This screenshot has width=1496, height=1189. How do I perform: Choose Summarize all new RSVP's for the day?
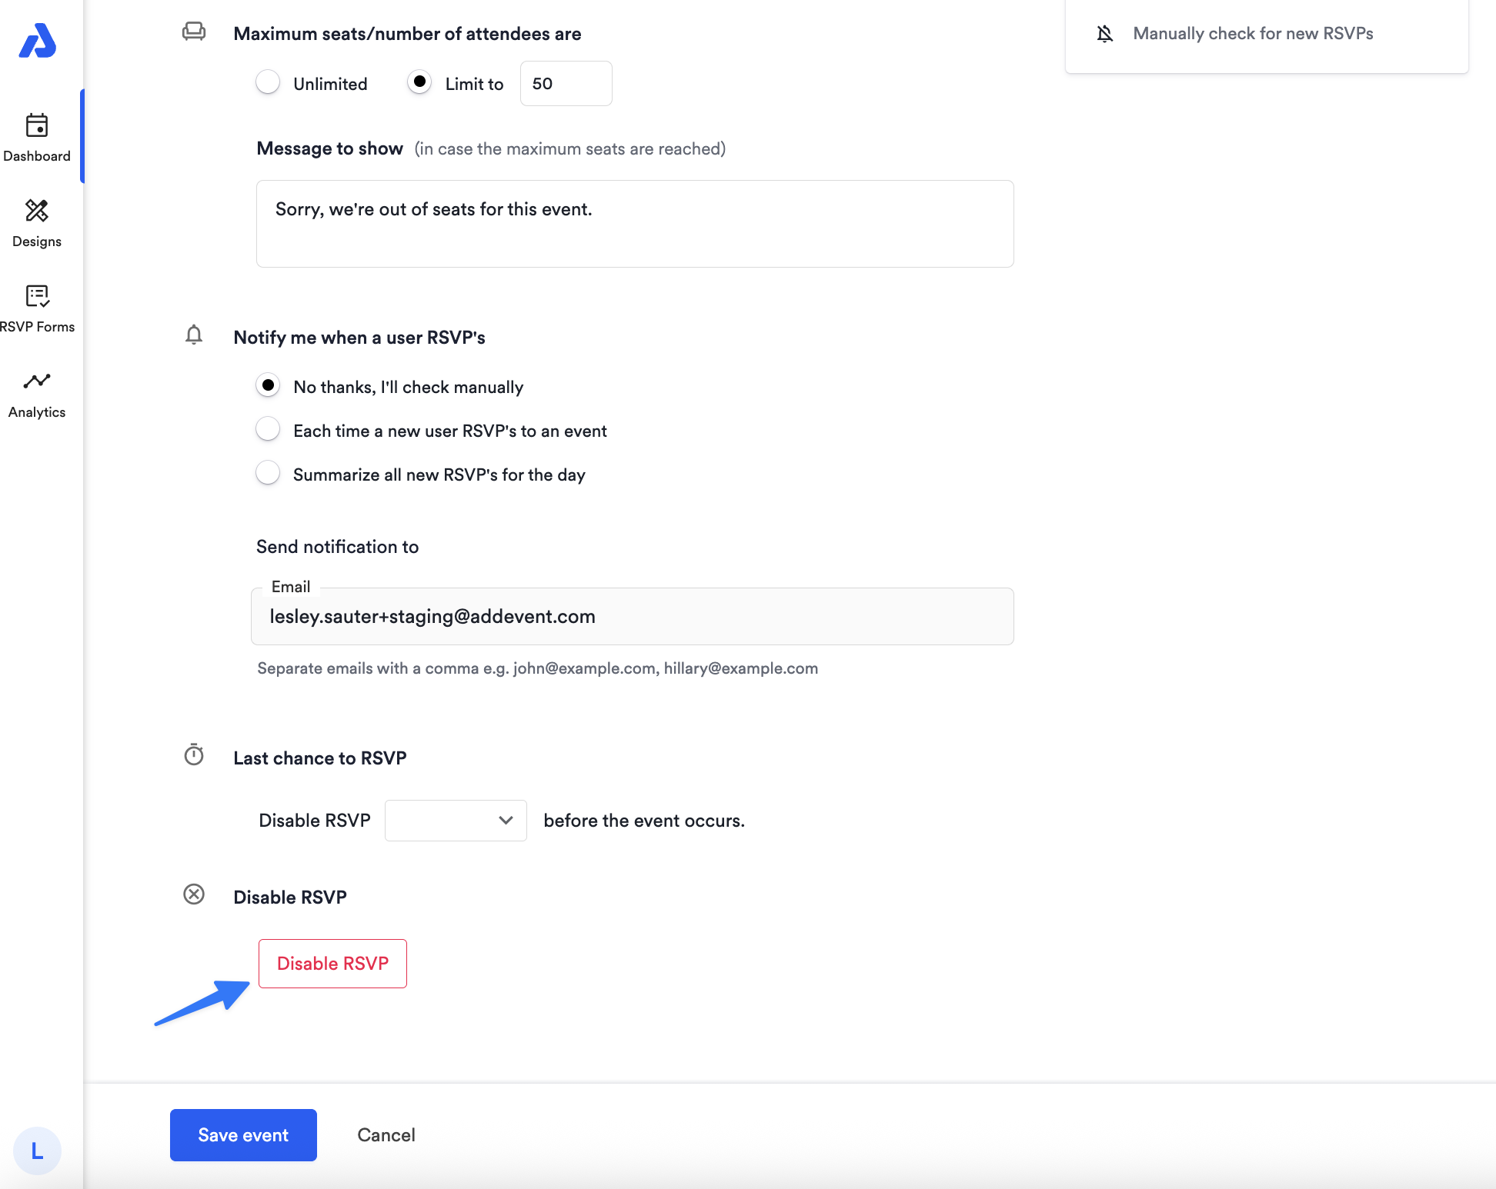(x=268, y=473)
